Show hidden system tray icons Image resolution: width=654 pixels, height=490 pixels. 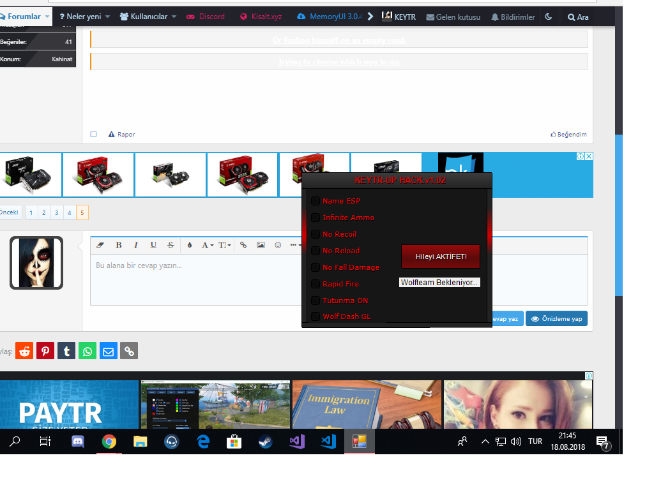pos(485,442)
